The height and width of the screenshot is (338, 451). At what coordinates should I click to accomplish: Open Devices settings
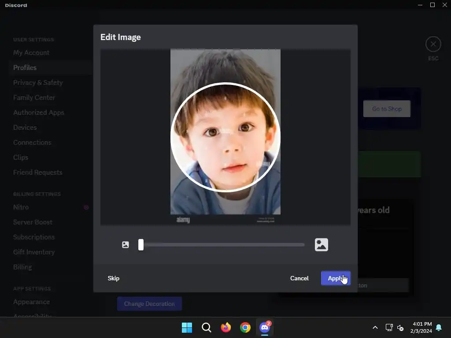[x=25, y=127]
